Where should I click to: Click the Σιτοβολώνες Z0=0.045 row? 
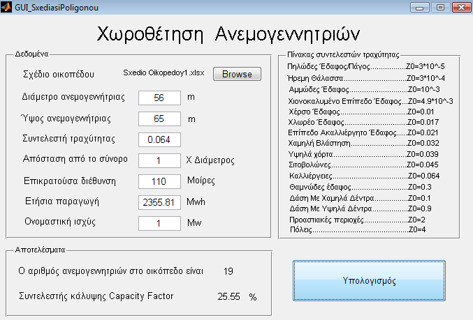[x=363, y=165]
